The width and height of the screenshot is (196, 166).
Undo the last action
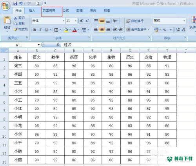[21, 4]
